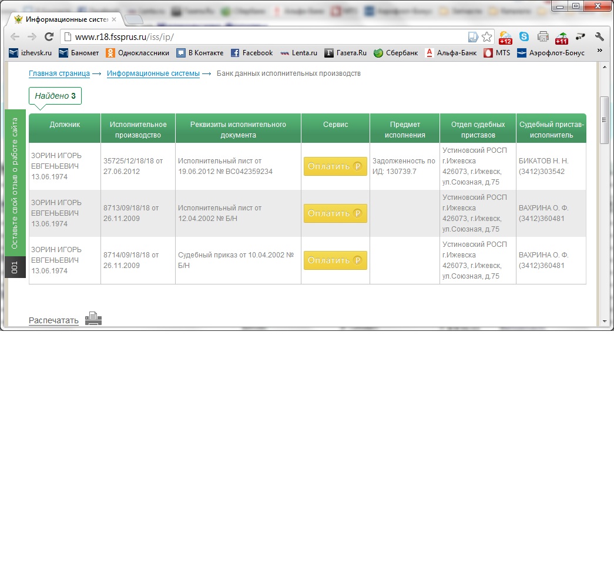Open the Facebook bookmark
This screenshot has width=614, height=576.
pos(252,53)
